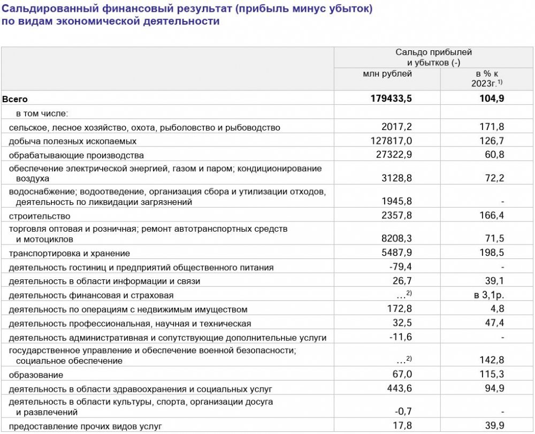Viewport: 535px width, 434px height.
Task: Click the 'млн рублей' column header
Action: coord(387,74)
